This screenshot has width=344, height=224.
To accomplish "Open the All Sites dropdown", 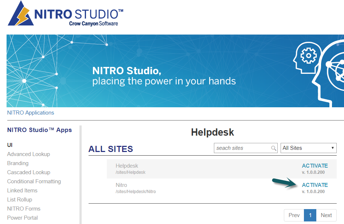I will [x=308, y=148].
